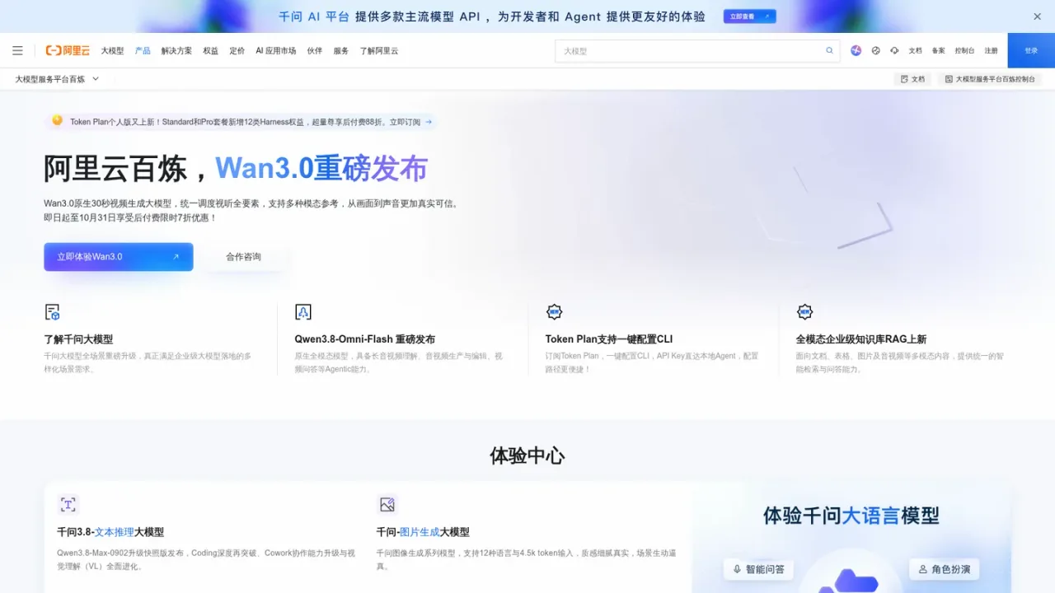Click the 文本推理 model text icon
Viewport: 1055px width, 593px height.
tap(68, 505)
